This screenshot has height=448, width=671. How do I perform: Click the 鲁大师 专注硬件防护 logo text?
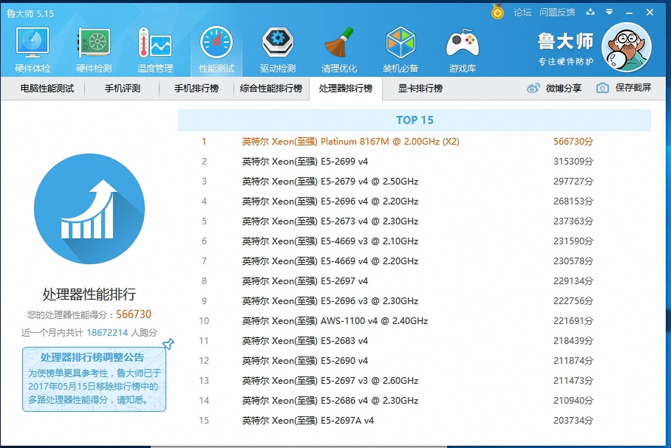tap(566, 49)
